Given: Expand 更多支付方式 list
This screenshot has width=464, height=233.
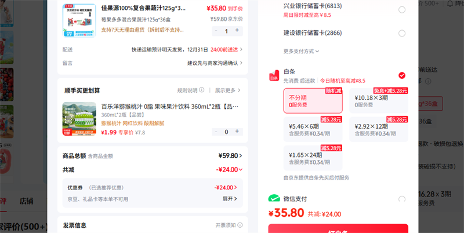Looking at the screenshot, I should 301,51.
